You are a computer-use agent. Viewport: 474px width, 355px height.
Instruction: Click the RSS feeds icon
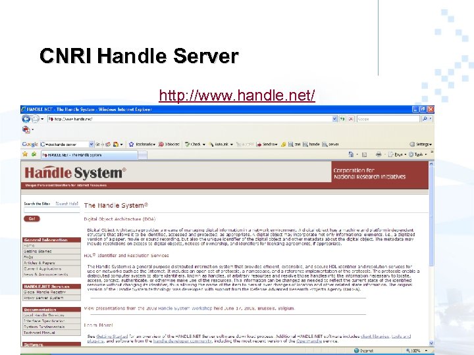[364, 154]
